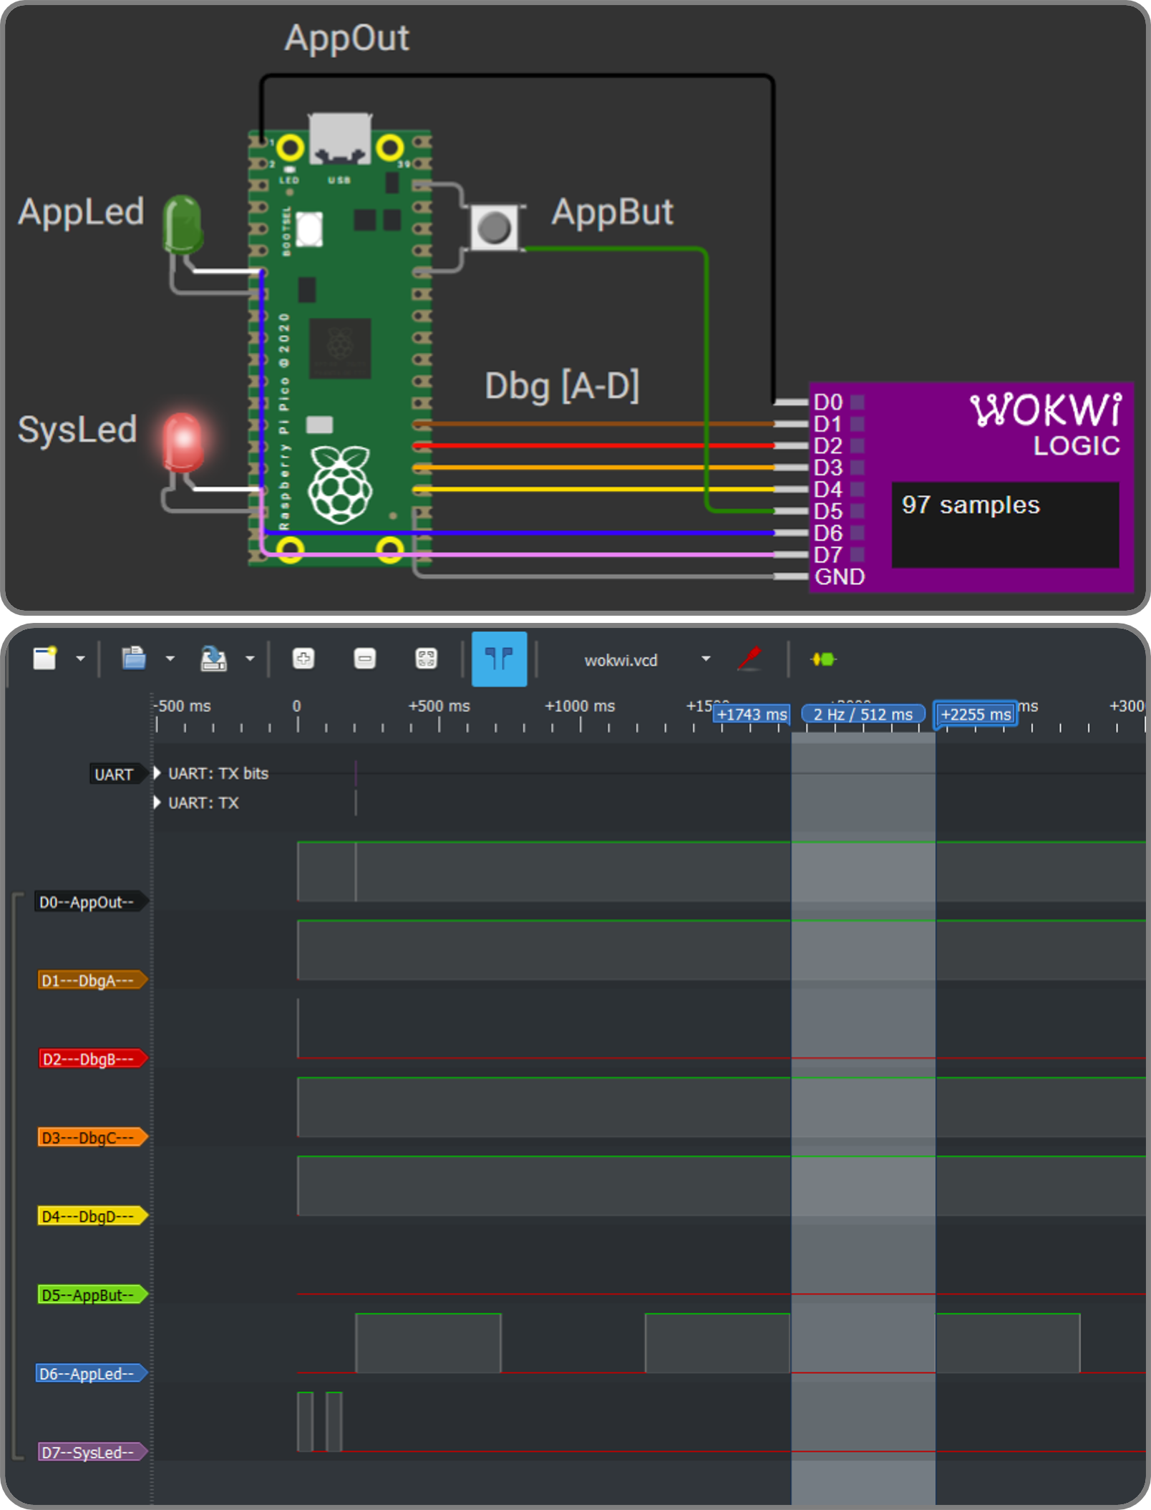The image size is (1151, 1510).
Task: Select the UART decoder label
Action: 113,774
